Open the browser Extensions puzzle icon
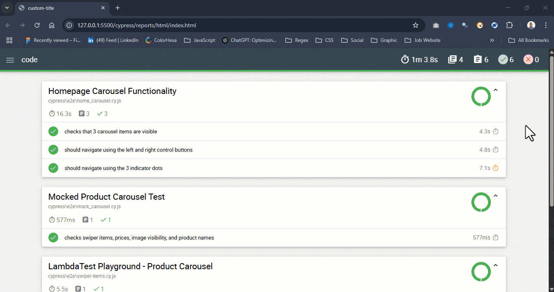 pos(509,25)
